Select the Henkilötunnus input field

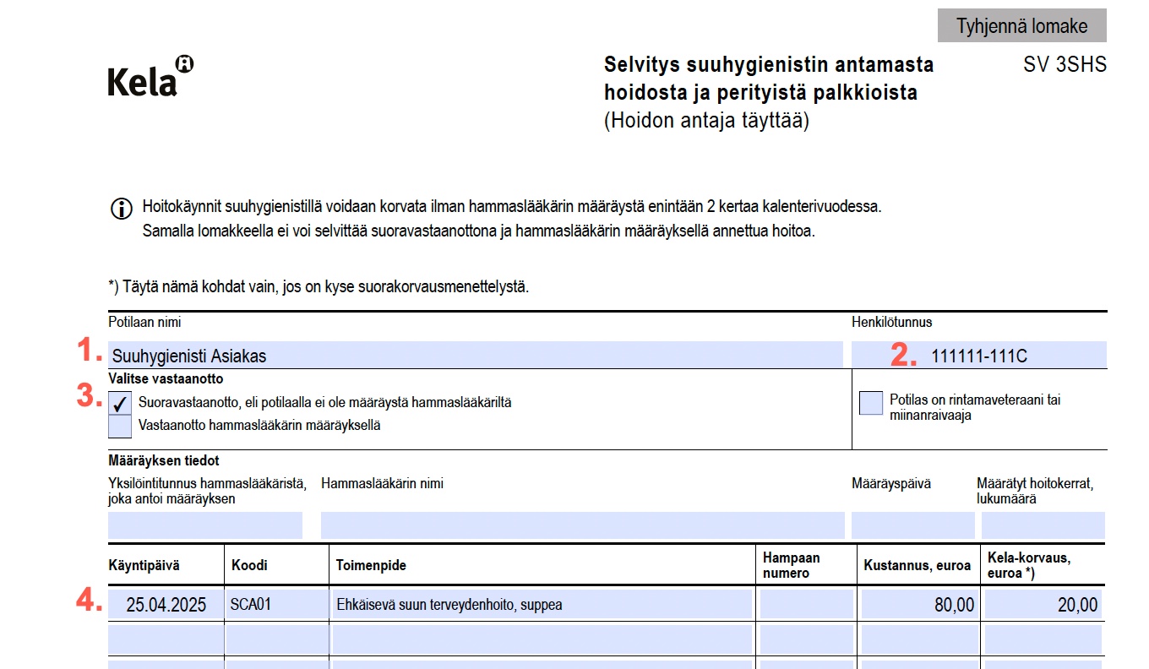point(978,356)
